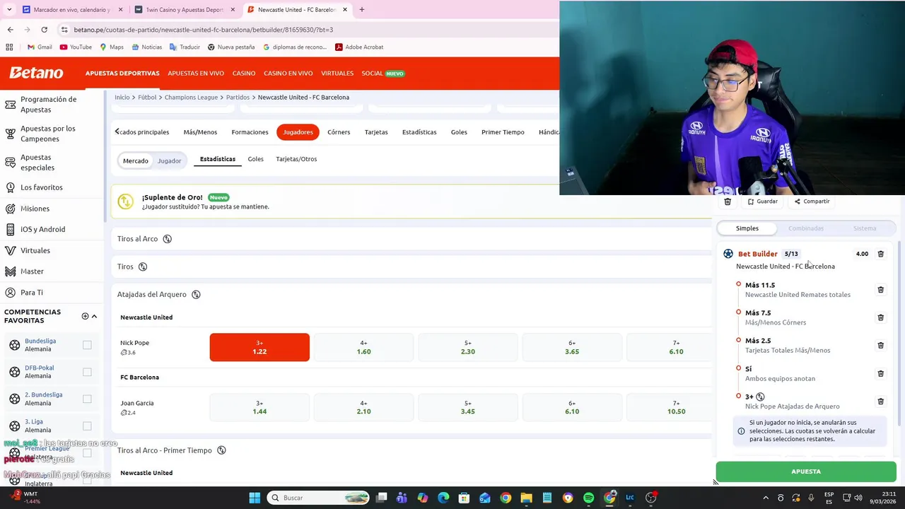Click the info icon beside Tiros al Arco
The height and width of the screenshot is (509, 905).
coord(168,239)
